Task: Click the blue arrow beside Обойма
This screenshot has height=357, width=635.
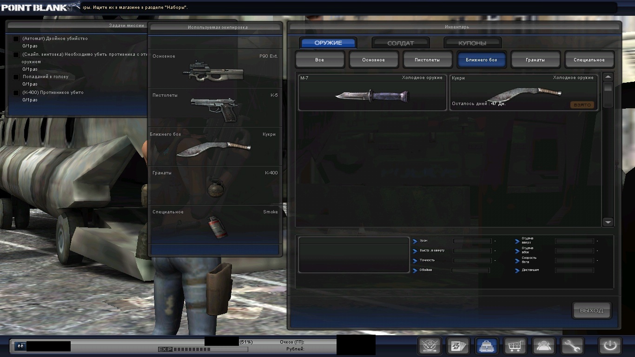Action: pyautogui.click(x=415, y=271)
